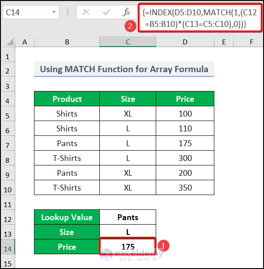Select column A header
Screen dimensions: 264x269
pos(25,42)
